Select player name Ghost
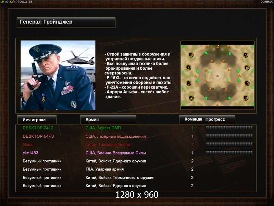This screenshot has height=206, width=274. pyautogui.click(x=28, y=145)
